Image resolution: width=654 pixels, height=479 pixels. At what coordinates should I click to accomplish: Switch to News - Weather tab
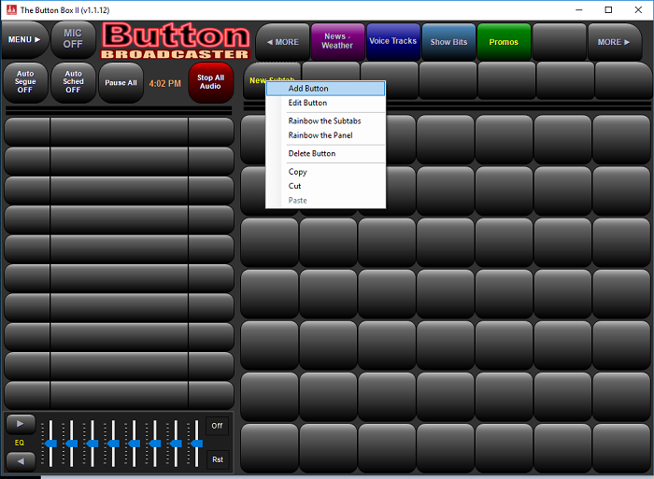pyautogui.click(x=338, y=42)
